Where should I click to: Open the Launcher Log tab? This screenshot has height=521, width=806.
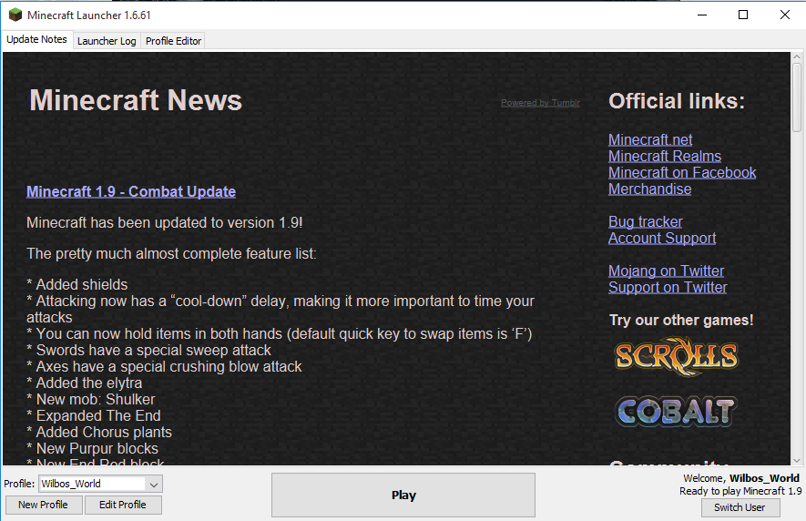pos(107,41)
